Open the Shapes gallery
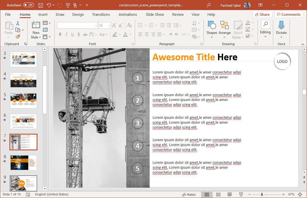Screen dimensions: 307x198 tap(212, 30)
